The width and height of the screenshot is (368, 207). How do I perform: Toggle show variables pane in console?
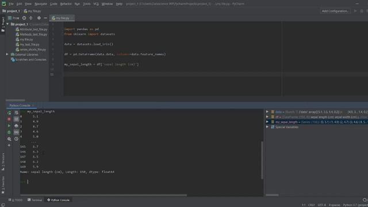pyautogui.click(x=16, y=132)
